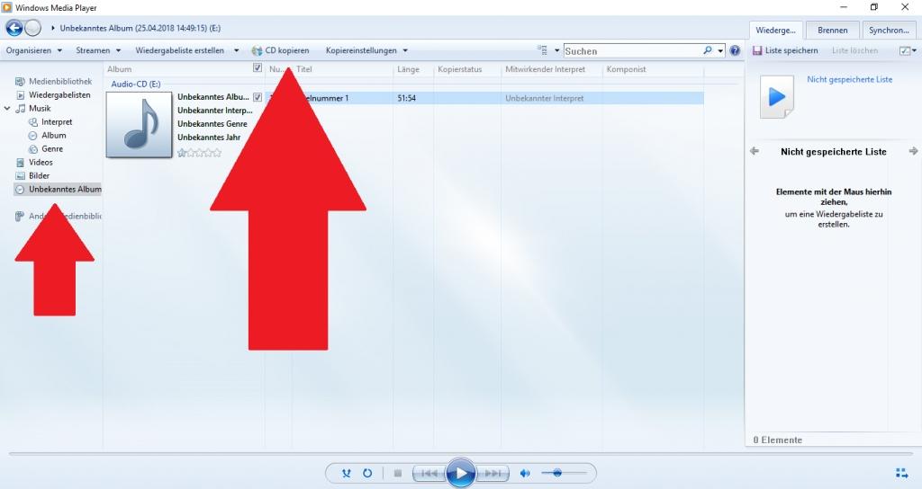Image resolution: width=922 pixels, height=489 pixels.
Task: Mute the sound with the speaker icon
Action: pyautogui.click(x=525, y=473)
